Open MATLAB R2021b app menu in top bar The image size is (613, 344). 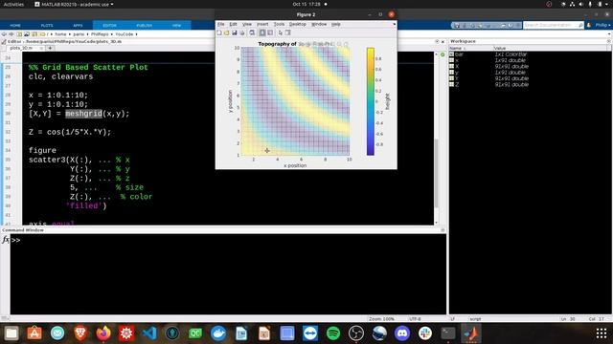[75, 4]
